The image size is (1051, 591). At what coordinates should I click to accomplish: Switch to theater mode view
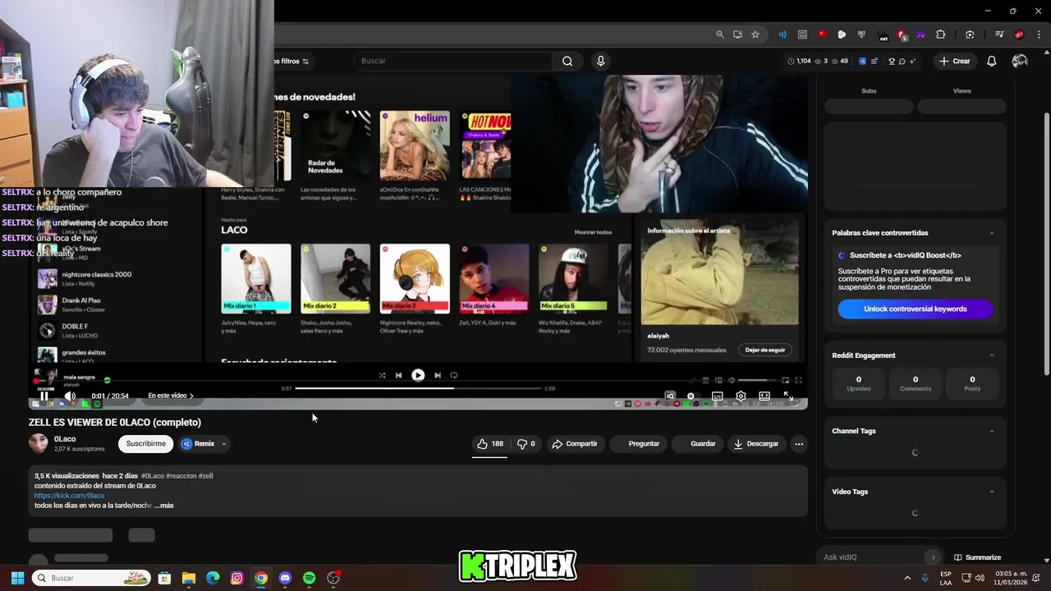(x=764, y=396)
